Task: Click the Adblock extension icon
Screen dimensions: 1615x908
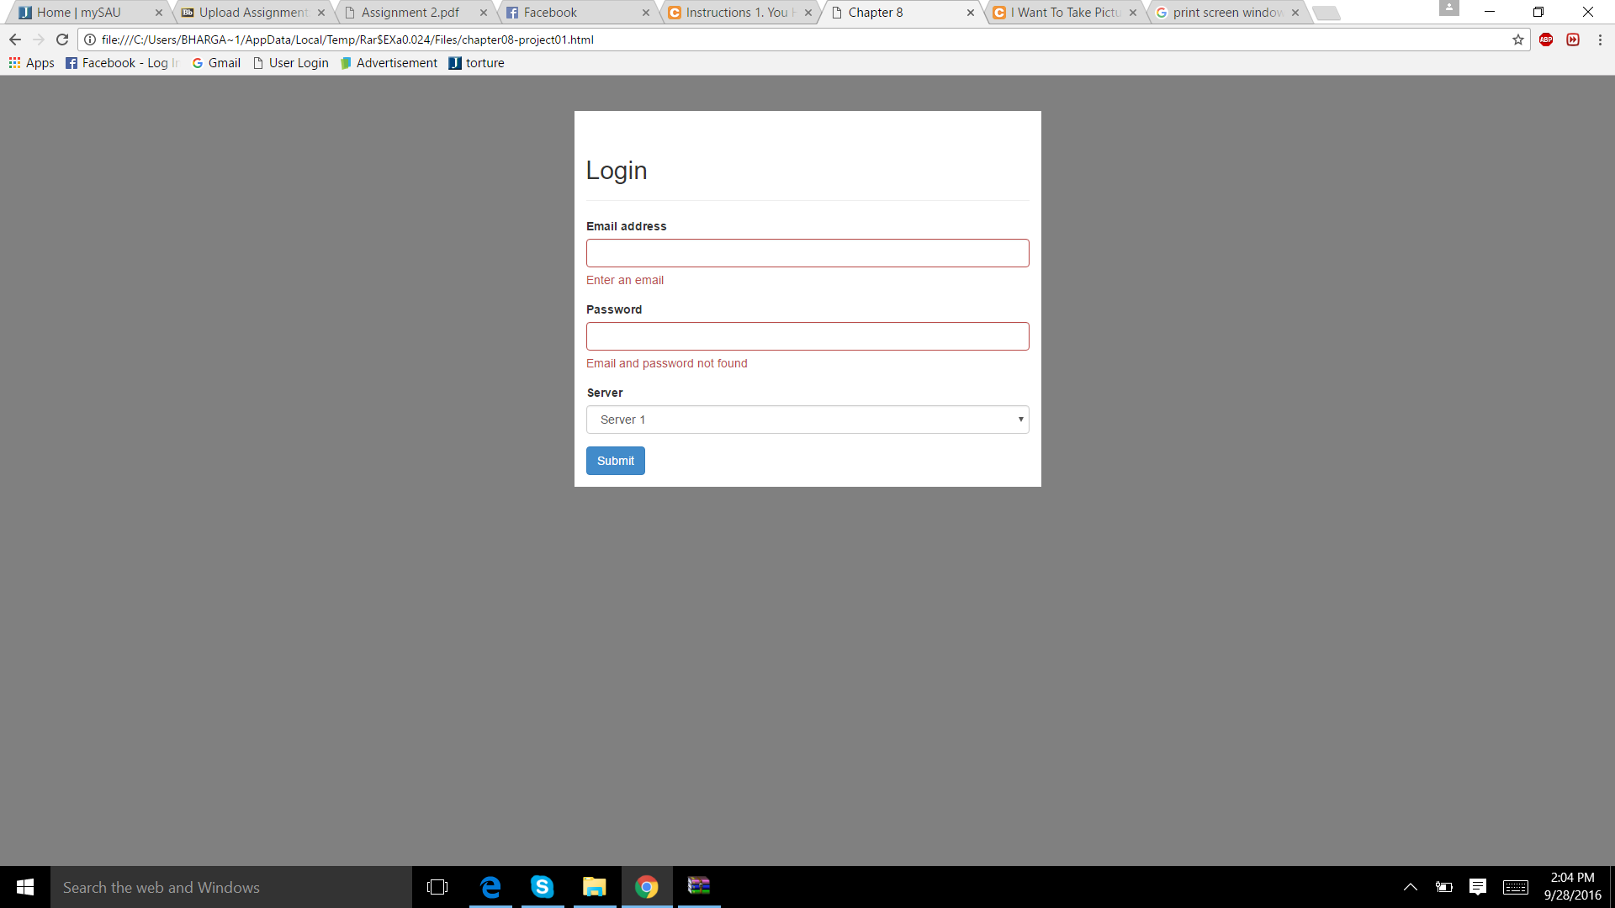Action: click(x=1546, y=40)
